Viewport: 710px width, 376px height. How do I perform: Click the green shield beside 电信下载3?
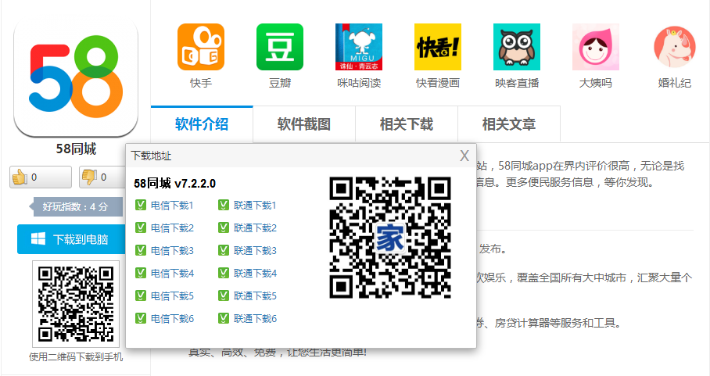click(x=141, y=251)
